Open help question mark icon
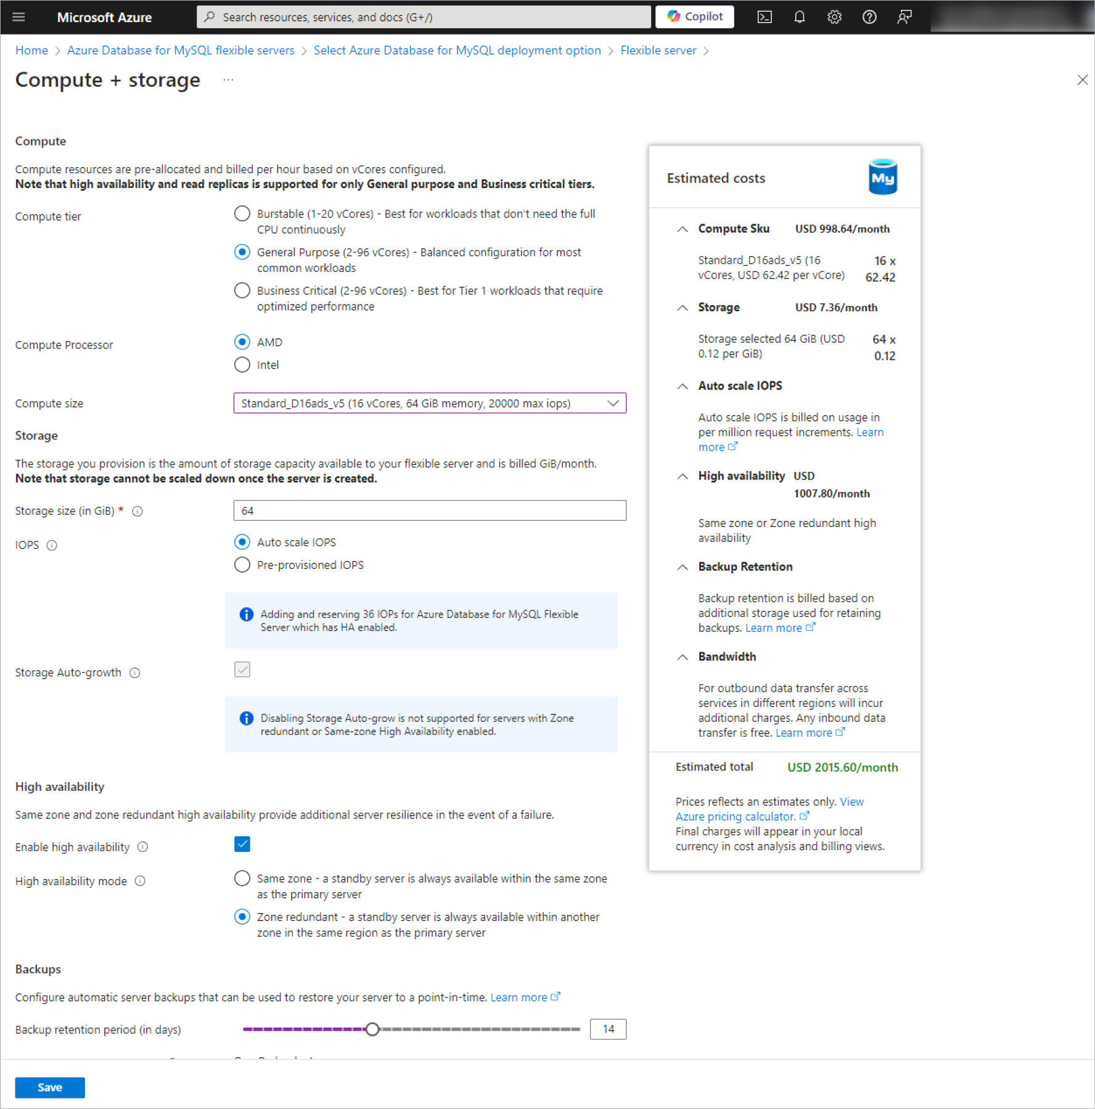This screenshot has width=1095, height=1109. [x=869, y=17]
